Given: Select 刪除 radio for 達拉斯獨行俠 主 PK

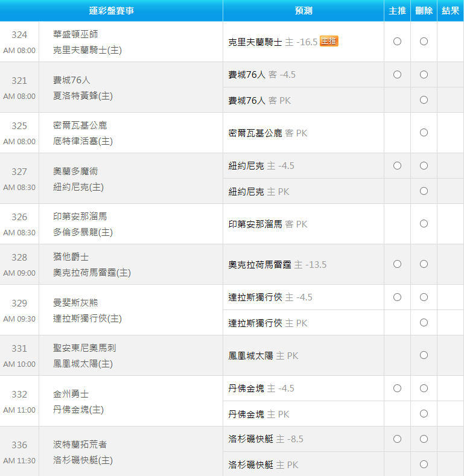Looking at the screenshot, I should [x=424, y=322].
